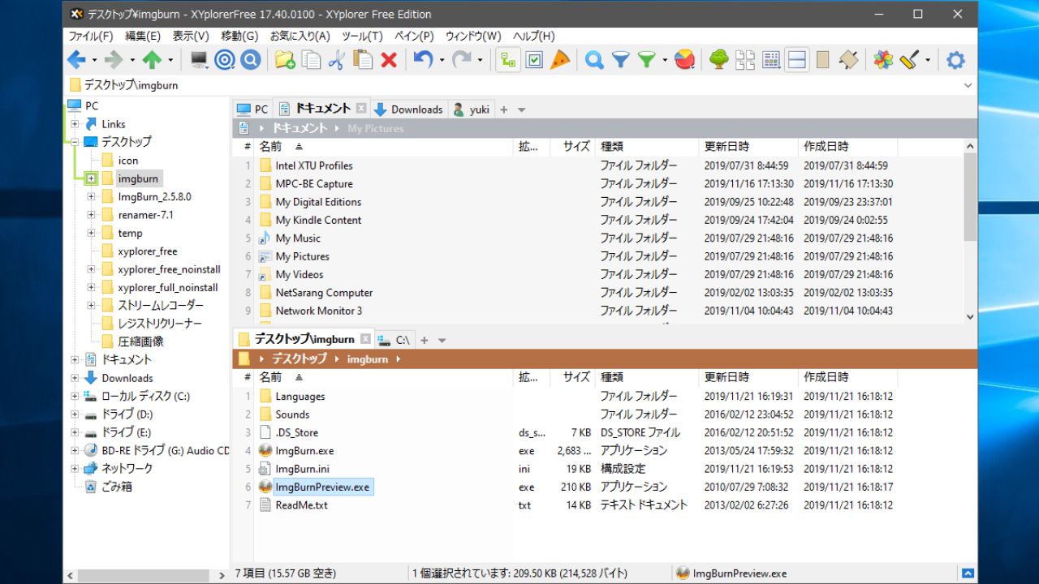The width and height of the screenshot is (1039, 584).
Task: Select ストリームレコーダー in the tree
Action: click(161, 306)
